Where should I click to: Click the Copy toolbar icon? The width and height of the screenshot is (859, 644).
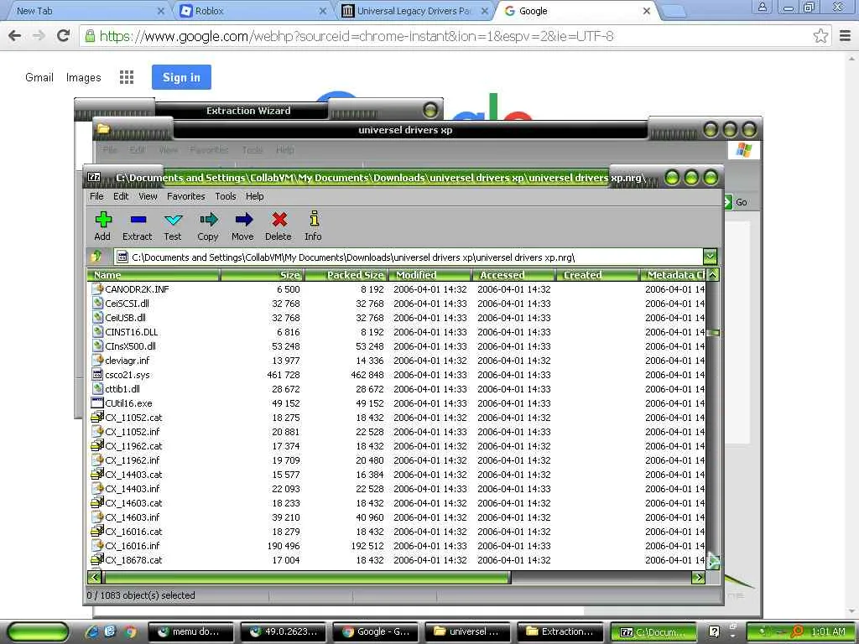tap(208, 226)
